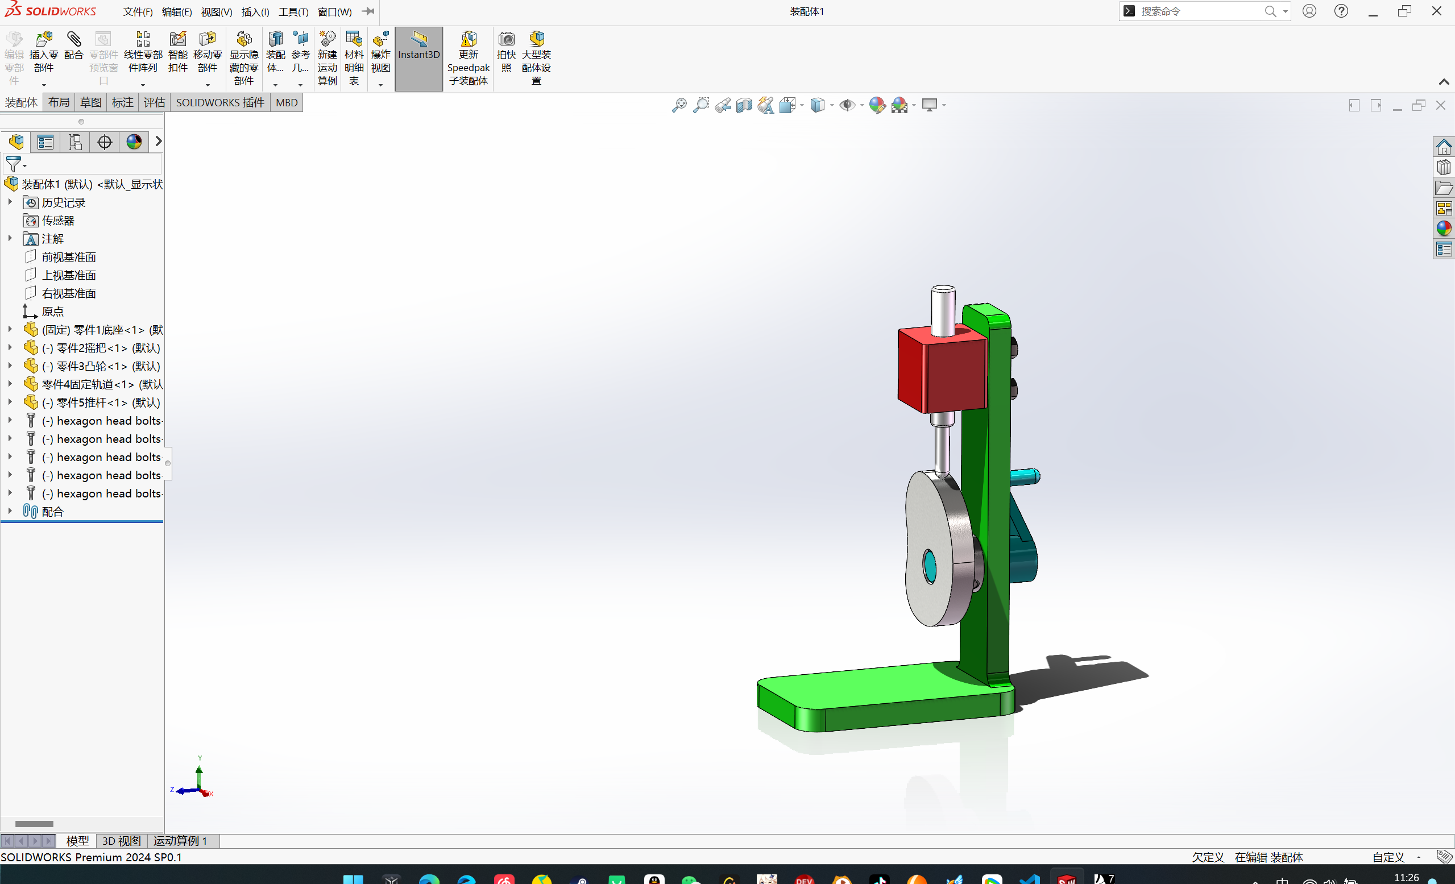Viewport: 1455px width, 884px height.
Task: Take Snapshot (拍快照) camera icon
Action: [x=506, y=52]
